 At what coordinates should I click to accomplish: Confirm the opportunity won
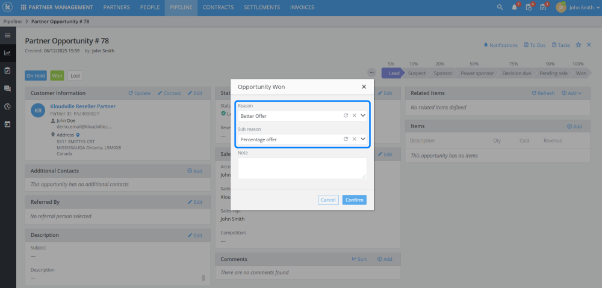pyautogui.click(x=355, y=200)
